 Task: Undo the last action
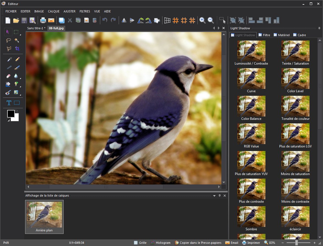pyautogui.click(x=105, y=20)
